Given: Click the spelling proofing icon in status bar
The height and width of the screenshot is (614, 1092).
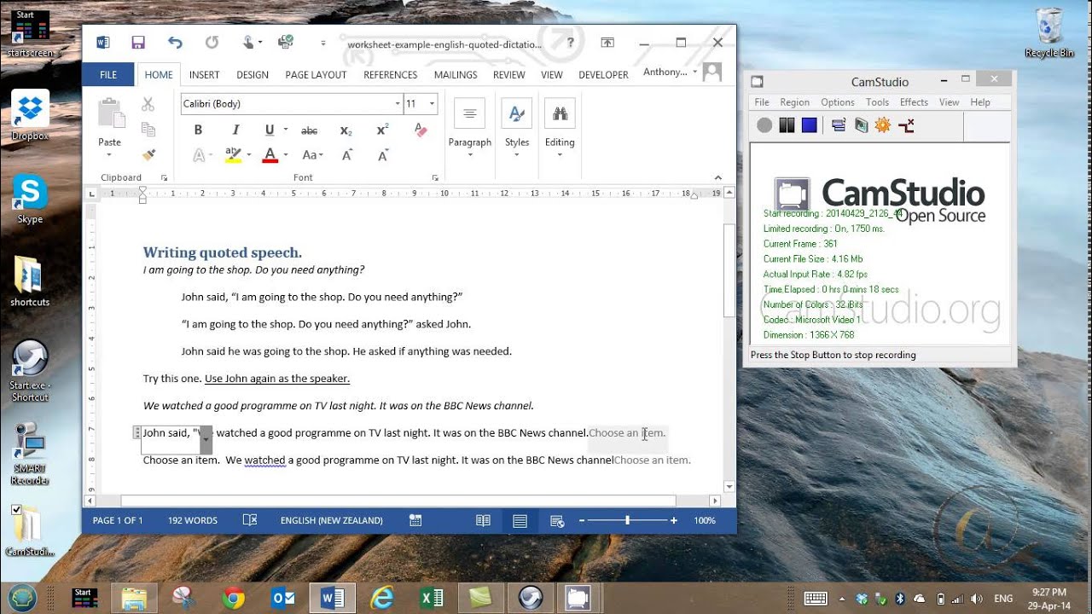Looking at the screenshot, I should click(250, 520).
